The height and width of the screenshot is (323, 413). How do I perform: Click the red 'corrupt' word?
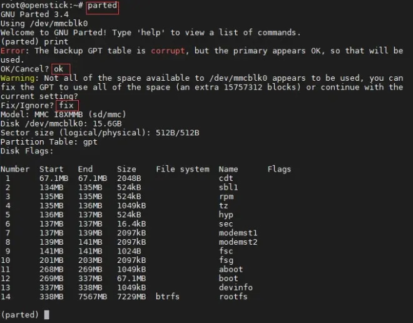(168, 51)
